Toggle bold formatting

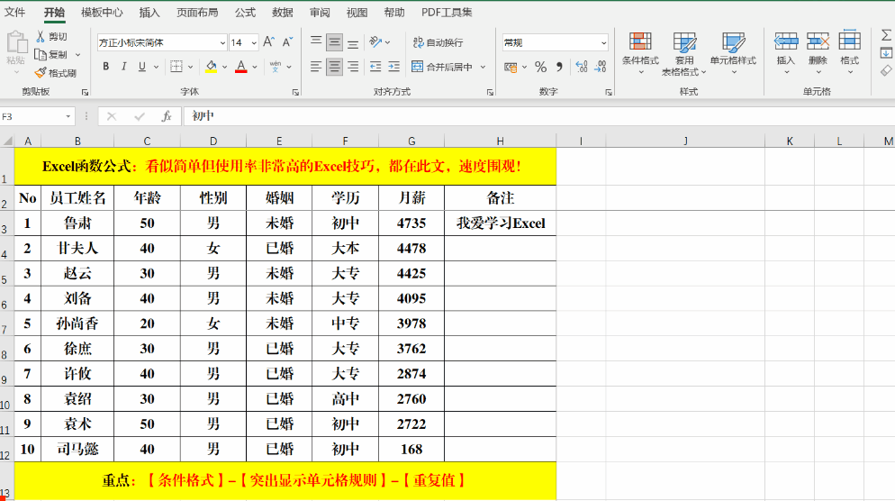point(105,67)
